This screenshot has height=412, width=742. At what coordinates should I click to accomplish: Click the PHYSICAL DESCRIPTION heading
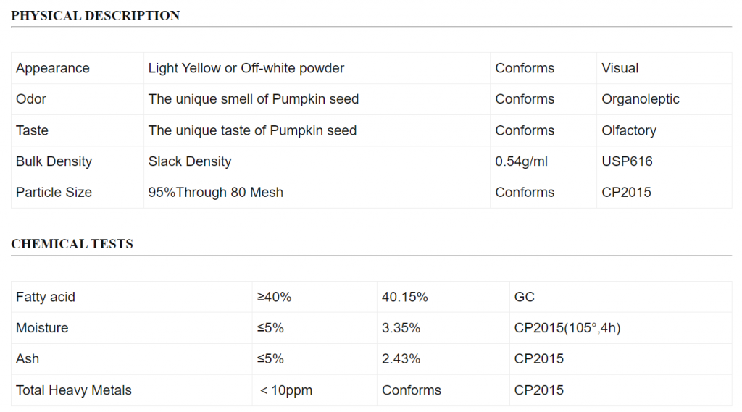(x=95, y=16)
